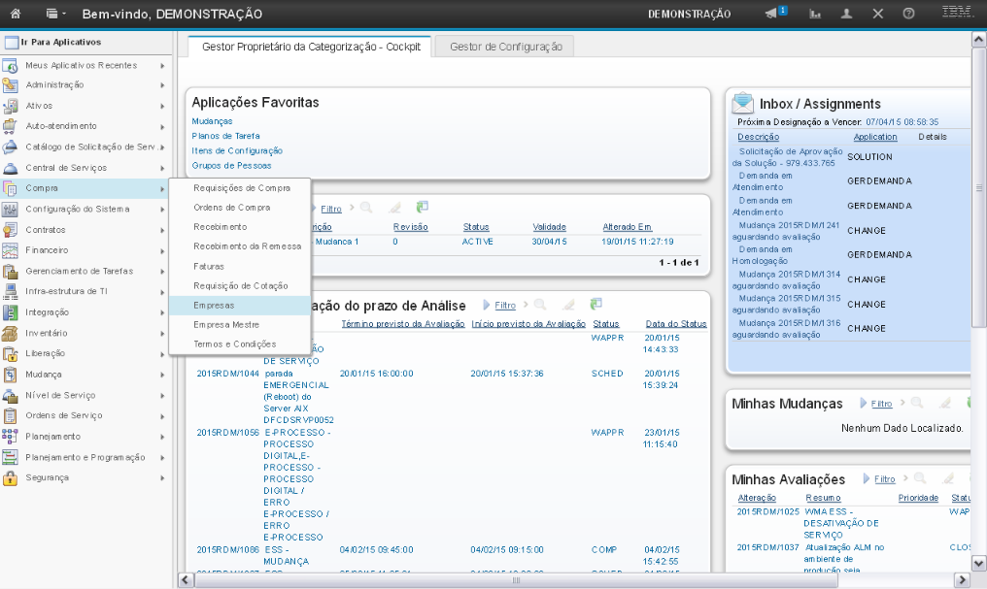Expand the Filtro arrow in Minhas Mudanças
The width and height of the screenshot is (987, 589).
pyautogui.click(x=864, y=404)
